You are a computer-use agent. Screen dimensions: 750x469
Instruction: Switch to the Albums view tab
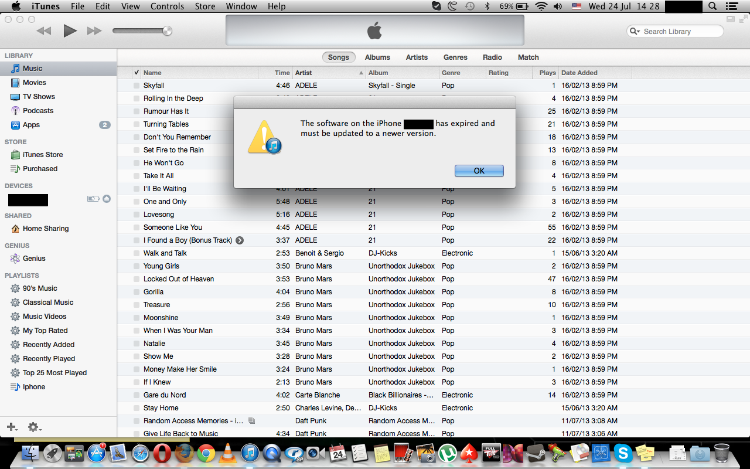[377, 57]
